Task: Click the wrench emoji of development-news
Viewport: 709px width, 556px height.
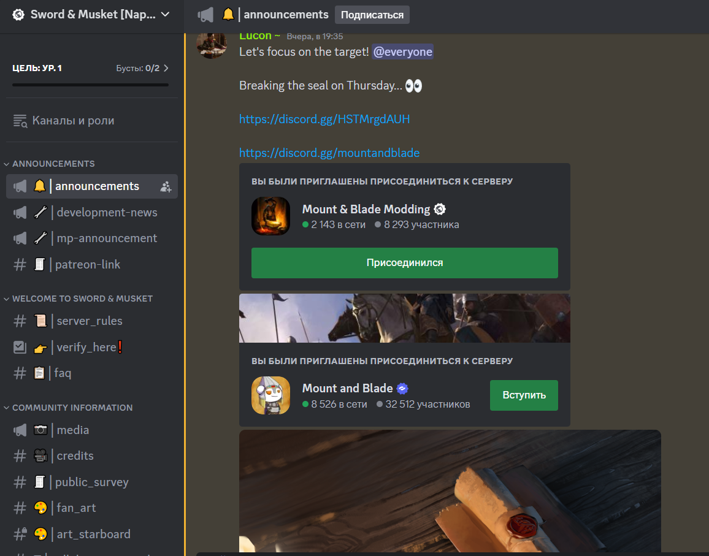Action: coord(40,212)
